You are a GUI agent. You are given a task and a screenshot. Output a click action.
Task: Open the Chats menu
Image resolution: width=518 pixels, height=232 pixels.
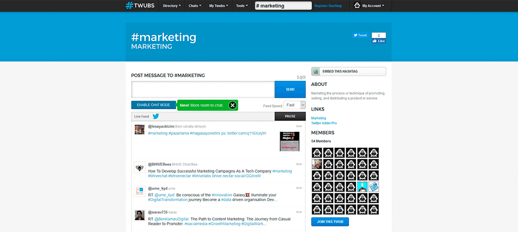click(x=195, y=6)
